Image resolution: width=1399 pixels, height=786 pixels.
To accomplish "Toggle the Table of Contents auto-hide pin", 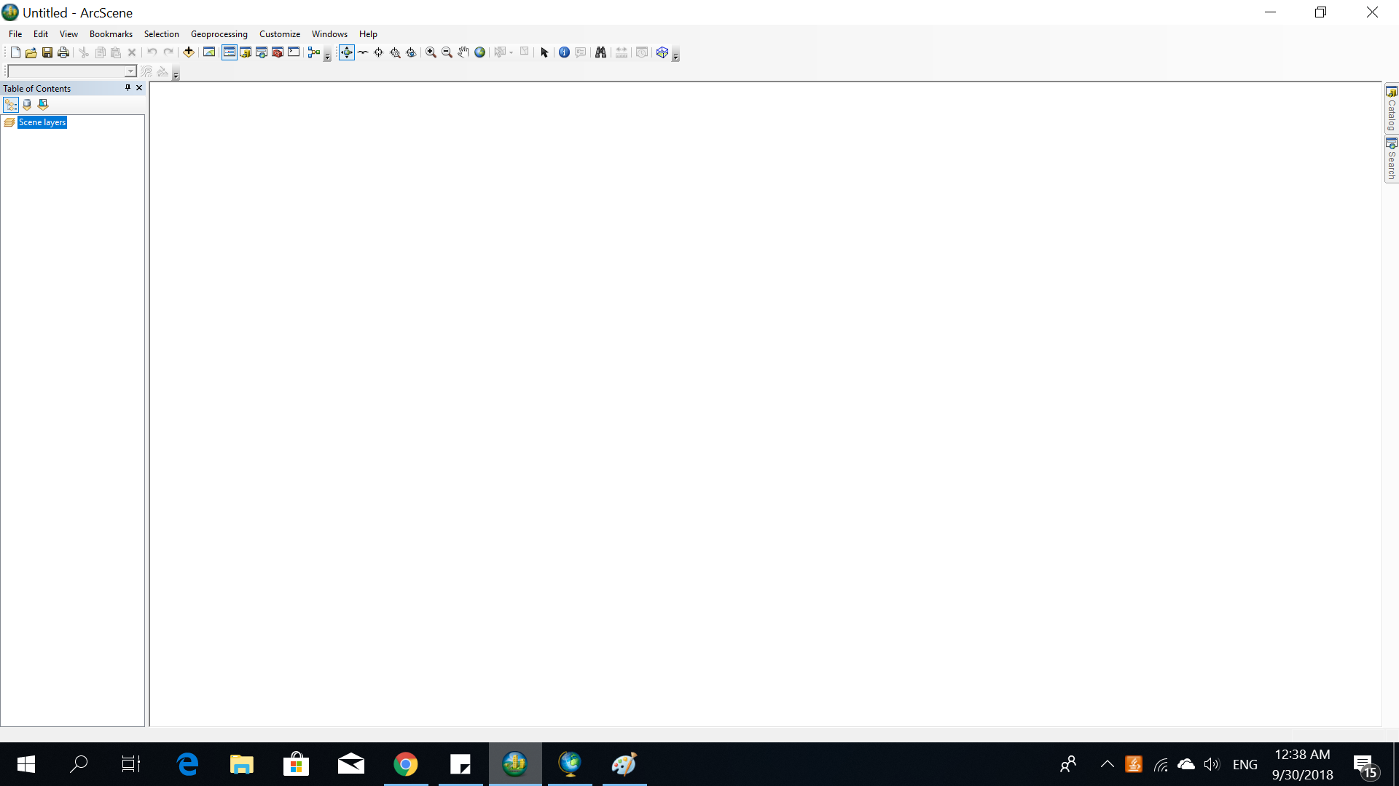I will (128, 88).
